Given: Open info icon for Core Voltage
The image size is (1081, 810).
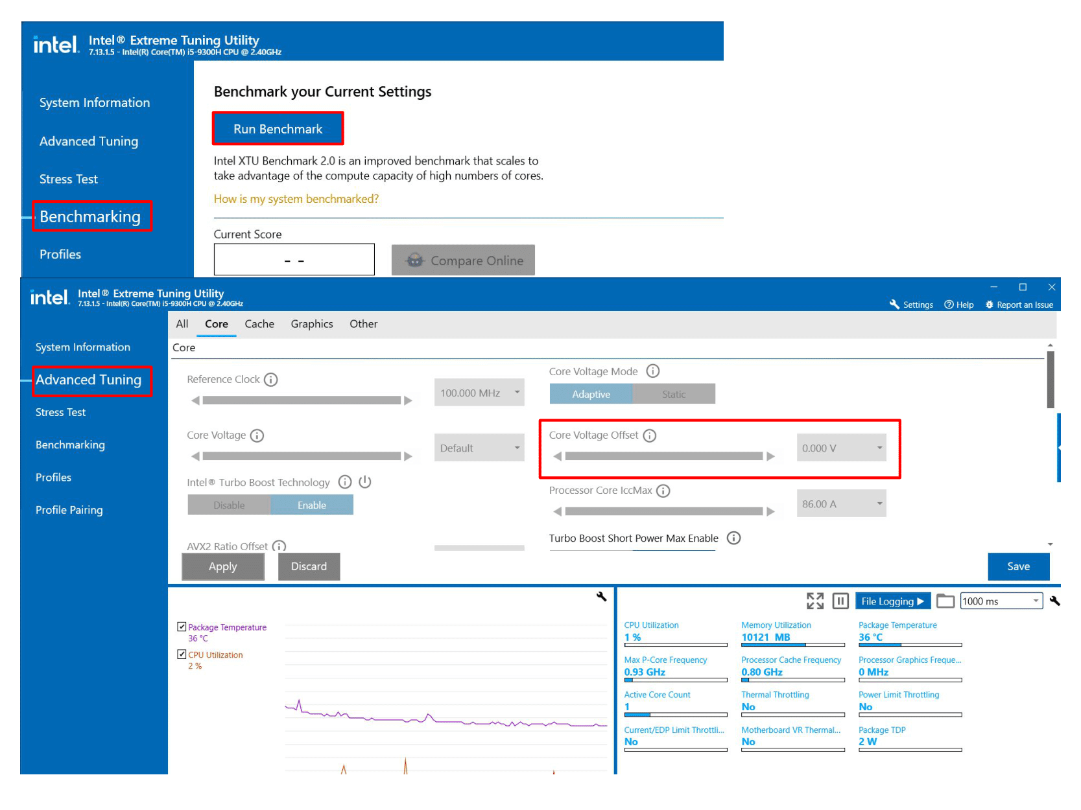Looking at the screenshot, I should pos(257,435).
